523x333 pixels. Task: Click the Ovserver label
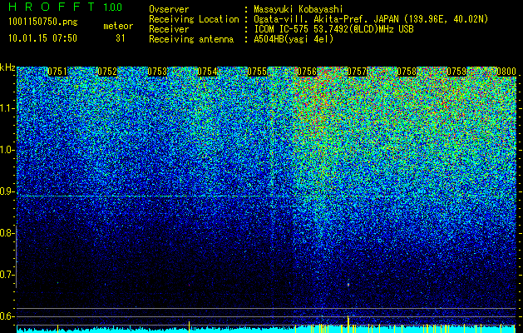point(169,9)
